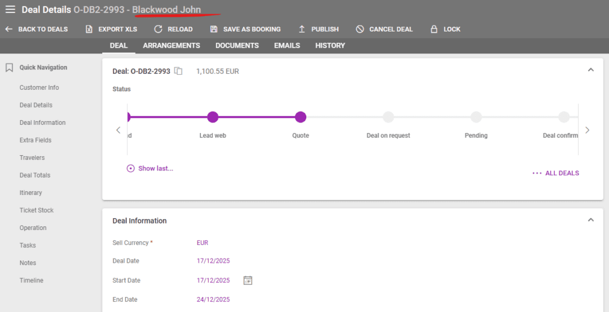609x312 pixels.
Task: Click the Export XLS spreadsheet icon
Action: coord(89,29)
